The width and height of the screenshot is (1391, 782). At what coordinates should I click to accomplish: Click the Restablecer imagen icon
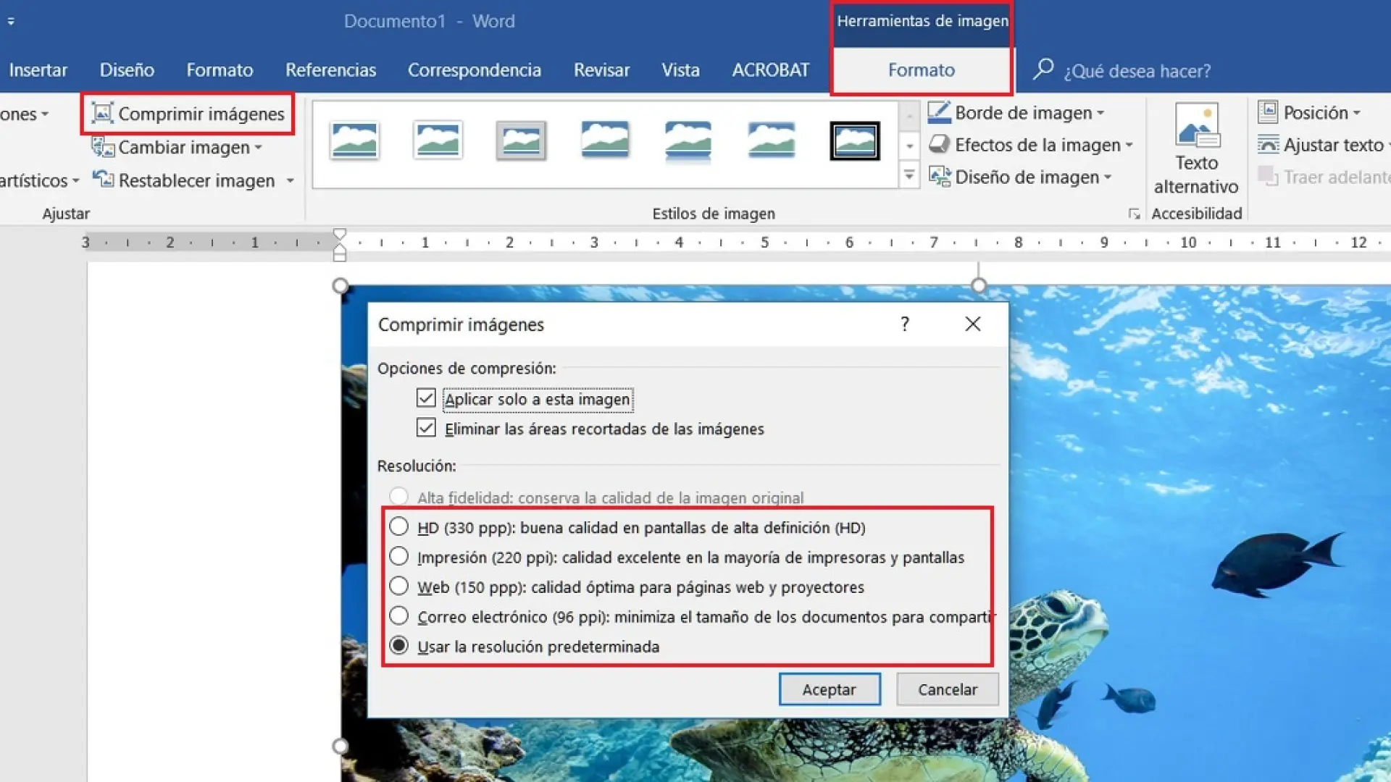click(102, 180)
